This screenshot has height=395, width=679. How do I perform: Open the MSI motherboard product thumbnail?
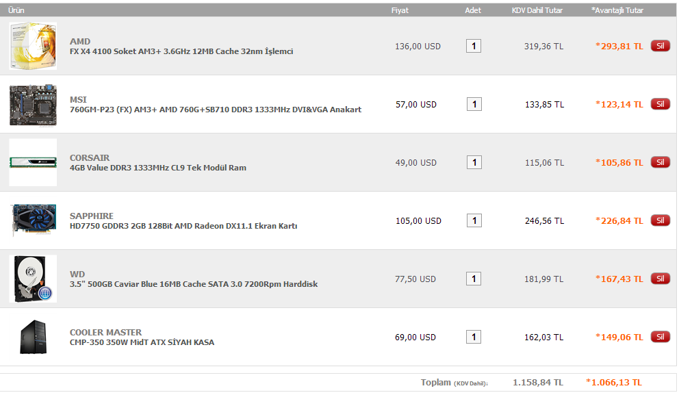(33, 105)
